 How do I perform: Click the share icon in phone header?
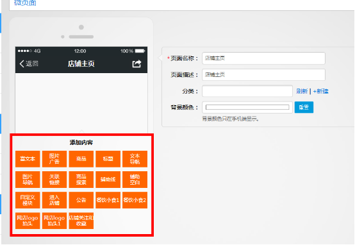click(136, 63)
